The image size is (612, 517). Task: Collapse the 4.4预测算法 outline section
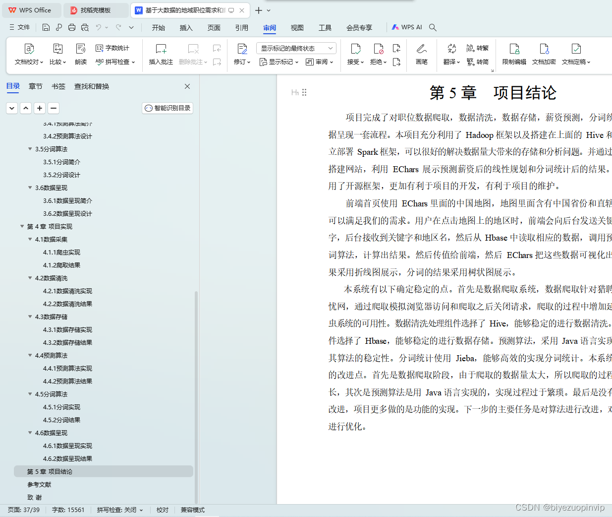[30, 355]
